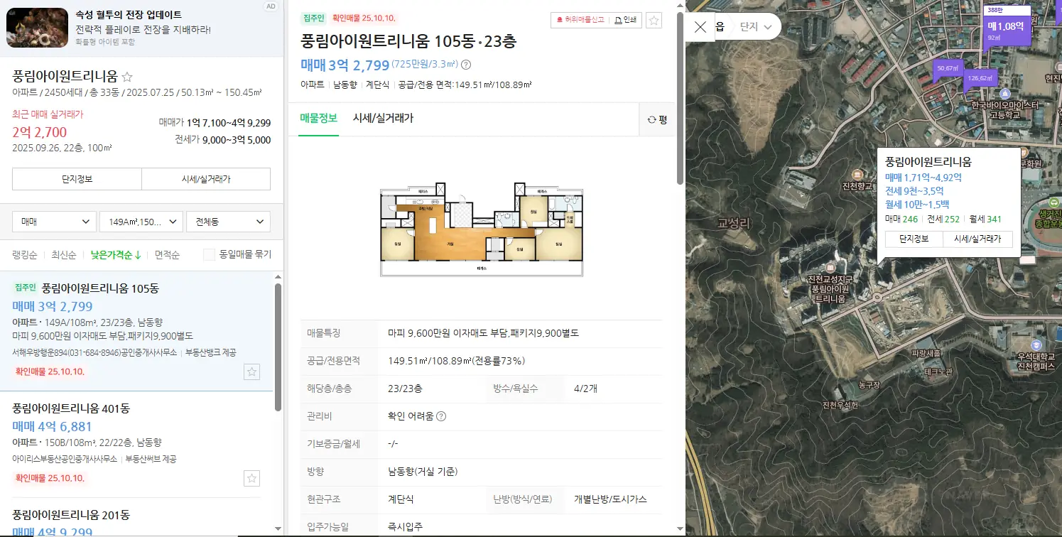Image resolution: width=1062 pixels, height=537 pixels.
Task: Click the favorite star in listing detail header
Action: [x=654, y=20]
